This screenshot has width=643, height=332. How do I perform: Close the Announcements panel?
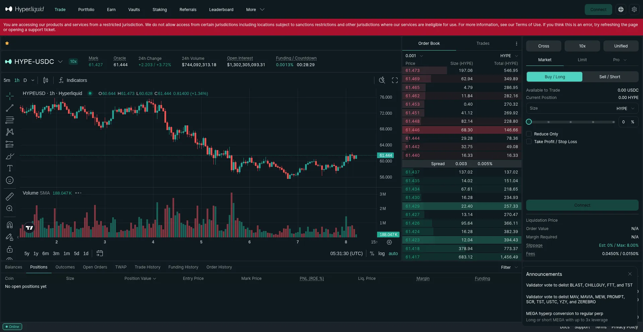pyautogui.click(x=630, y=274)
